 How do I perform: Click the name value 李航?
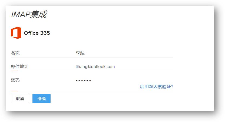pos(80,53)
